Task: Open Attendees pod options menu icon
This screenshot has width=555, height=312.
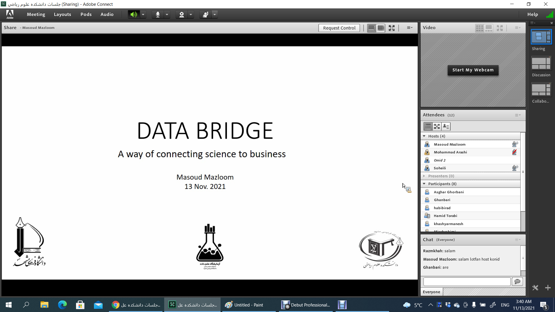Action: (518, 115)
